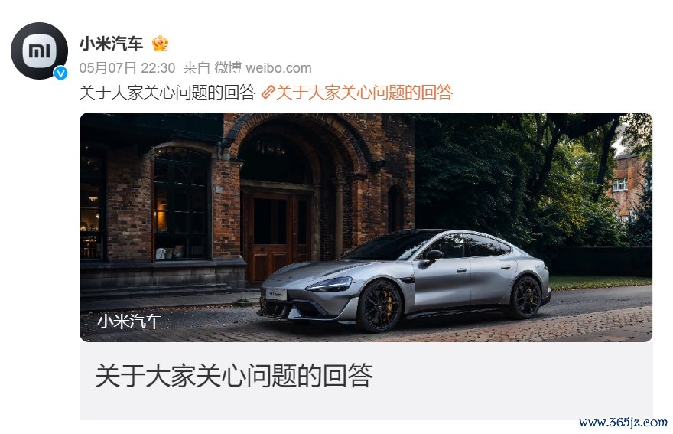Click the gold crown membership badge
The width and height of the screenshot is (673, 434).
point(160,44)
